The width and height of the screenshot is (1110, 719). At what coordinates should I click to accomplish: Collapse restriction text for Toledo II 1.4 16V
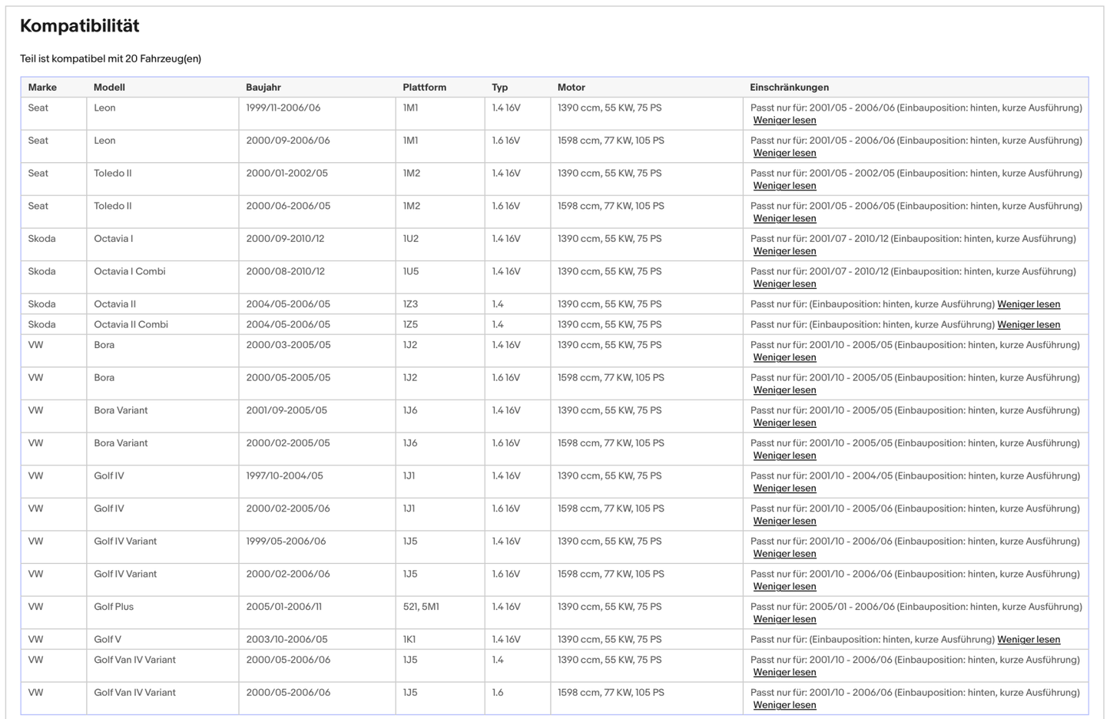tap(784, 186)
